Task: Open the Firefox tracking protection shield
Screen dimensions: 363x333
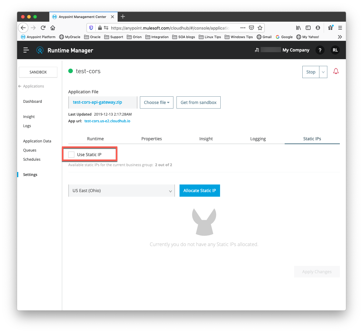Action: 91,27
